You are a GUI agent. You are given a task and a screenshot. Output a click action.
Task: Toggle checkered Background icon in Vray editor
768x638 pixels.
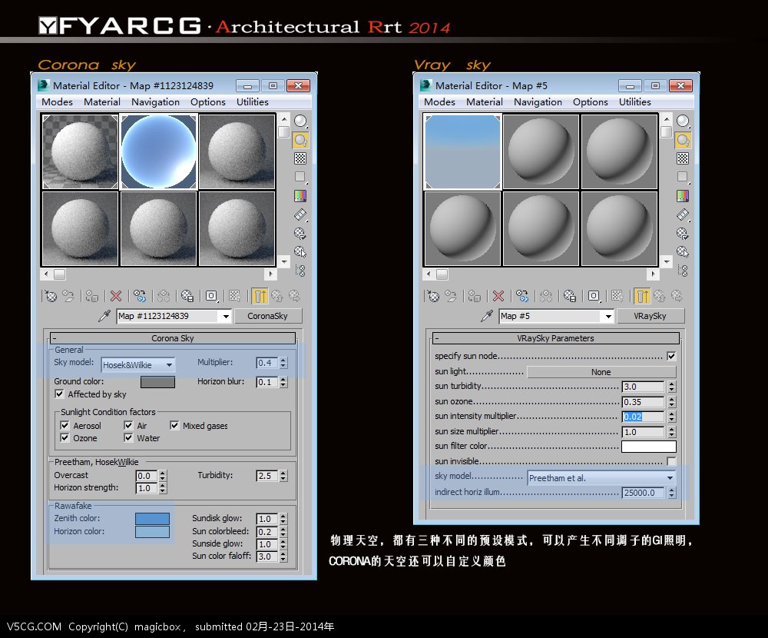[x=683, y=158]
